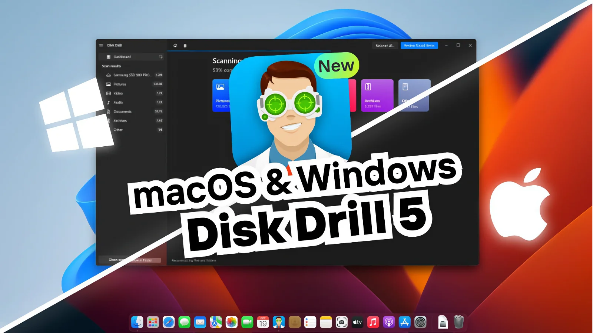Open Podcasts from the dock
593x333 pixels.
(389, 322)
